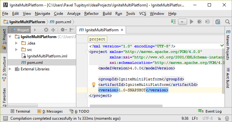
Task: Open the File menu
Action: click(5, 14)
